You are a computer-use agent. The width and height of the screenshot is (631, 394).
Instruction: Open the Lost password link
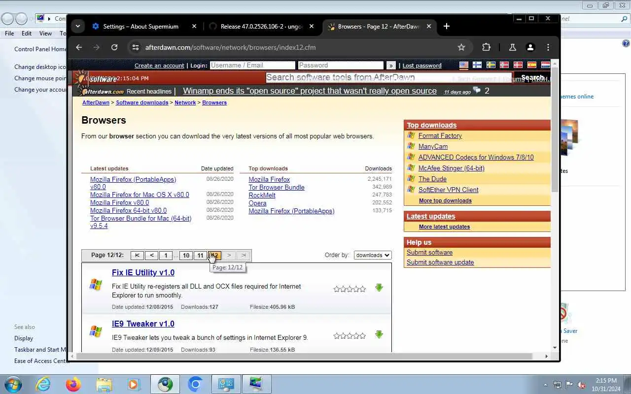click(422, 66)
